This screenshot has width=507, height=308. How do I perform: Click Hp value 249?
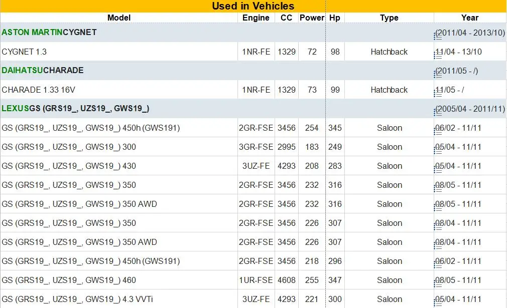point(335,147)
